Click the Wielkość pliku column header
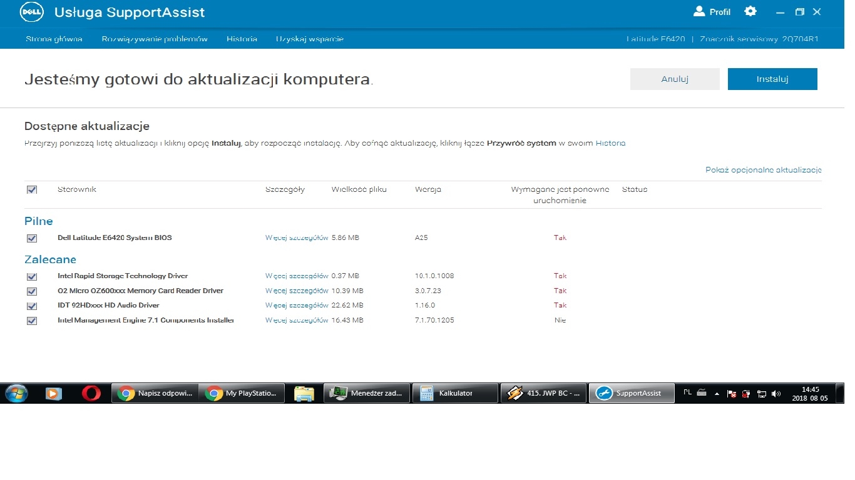Image resolution: width=855 pixels, height=480 pixels. pyautogui.click(x=359, y=189)
